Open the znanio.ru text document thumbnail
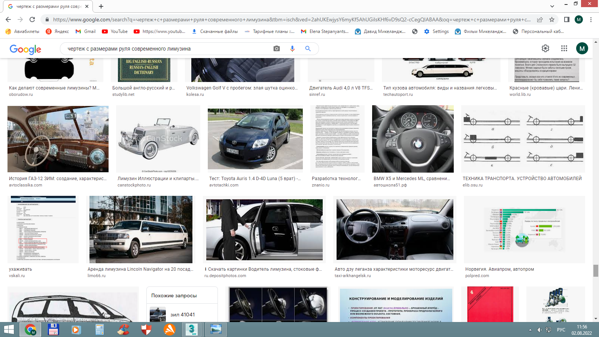 (337, 139)
